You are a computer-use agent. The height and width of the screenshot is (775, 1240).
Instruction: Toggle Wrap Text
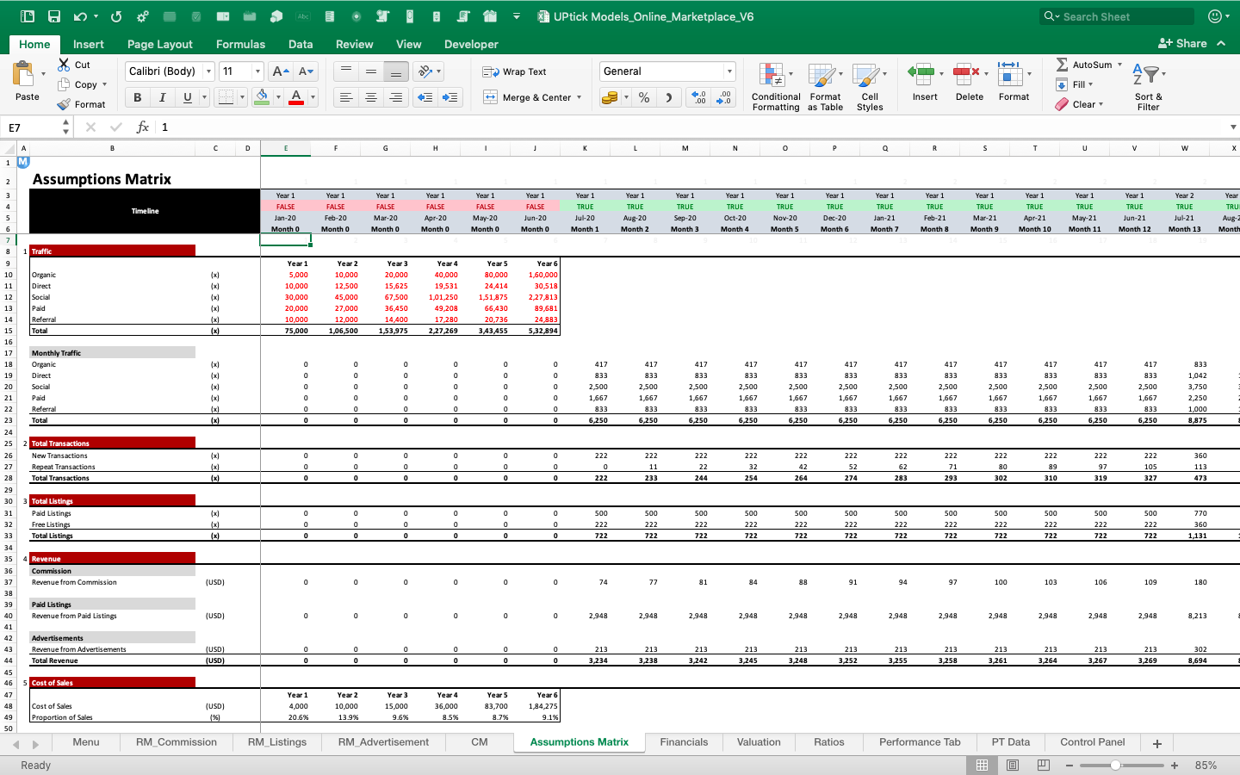click(x=515, y=71)
